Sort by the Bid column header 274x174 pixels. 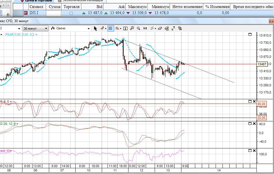[92, 7]
